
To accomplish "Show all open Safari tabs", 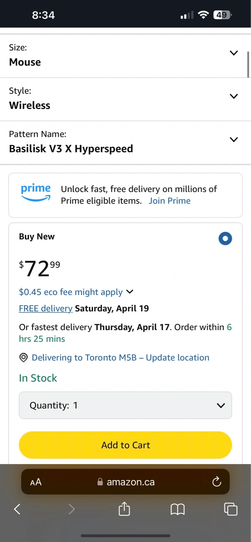I will 231,509.
